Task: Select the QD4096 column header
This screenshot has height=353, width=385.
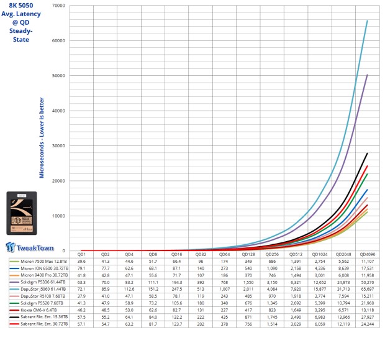Action: [368, 254]
